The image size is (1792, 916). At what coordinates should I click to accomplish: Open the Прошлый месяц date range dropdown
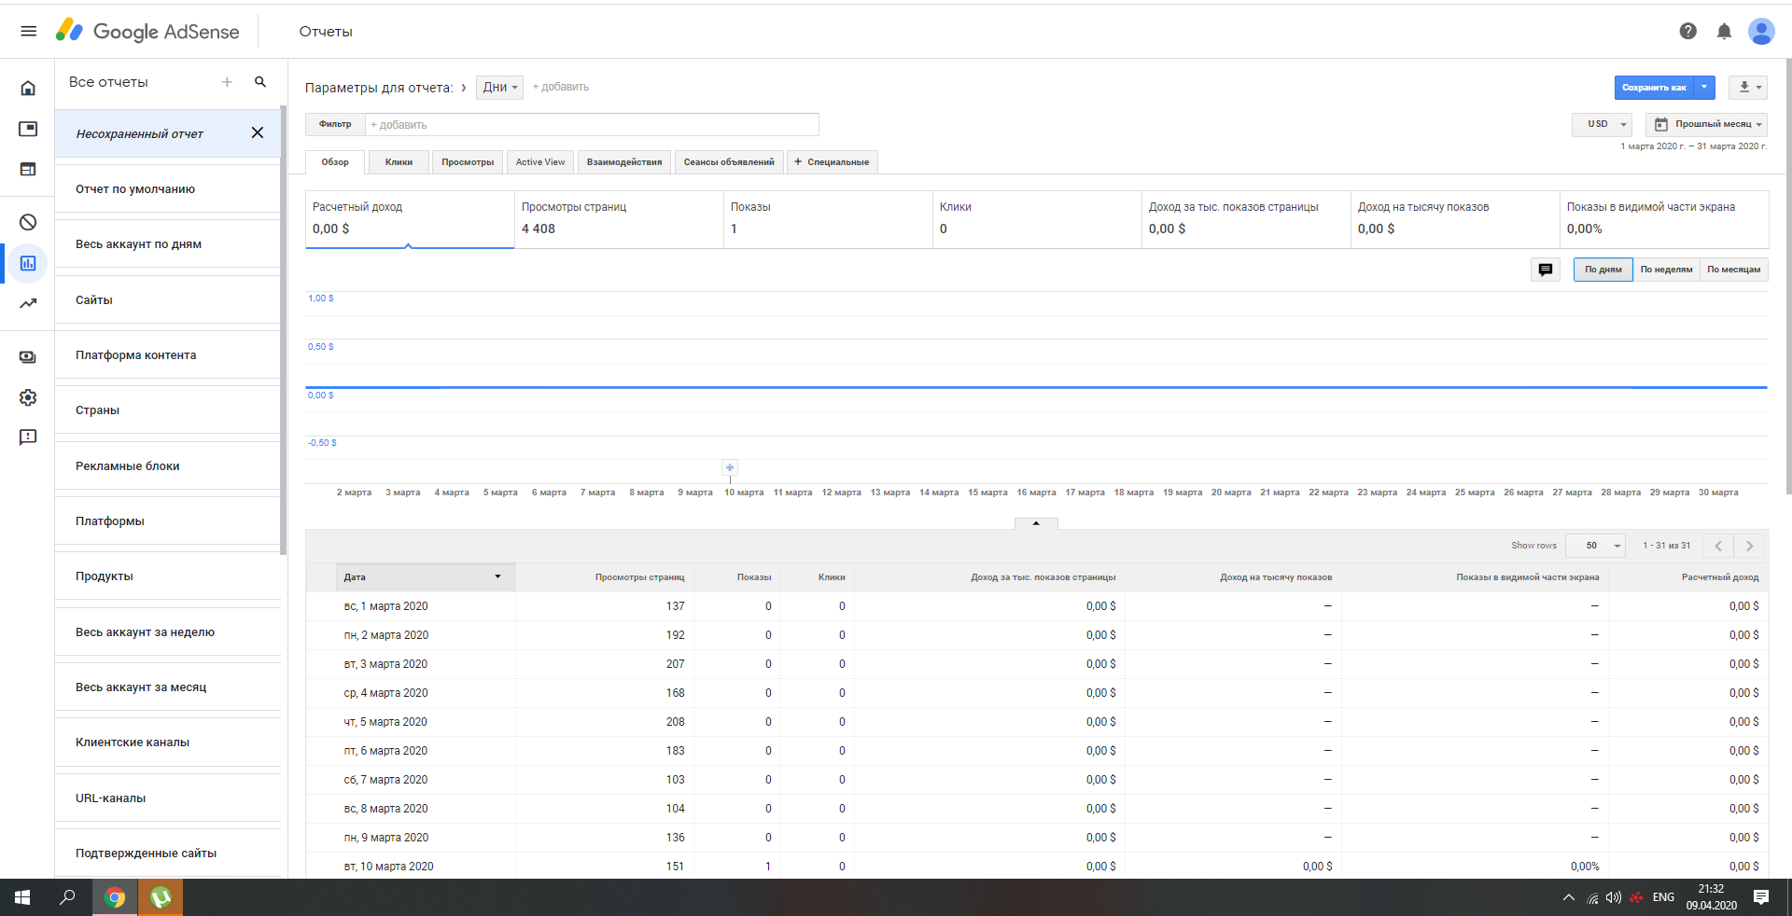point(1706,124)
